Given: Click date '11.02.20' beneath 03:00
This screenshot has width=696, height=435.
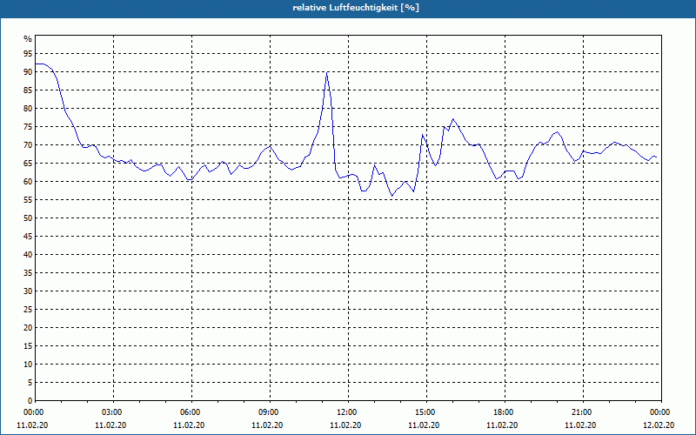Looking at the screenshot, I should [x=110, y=425].
